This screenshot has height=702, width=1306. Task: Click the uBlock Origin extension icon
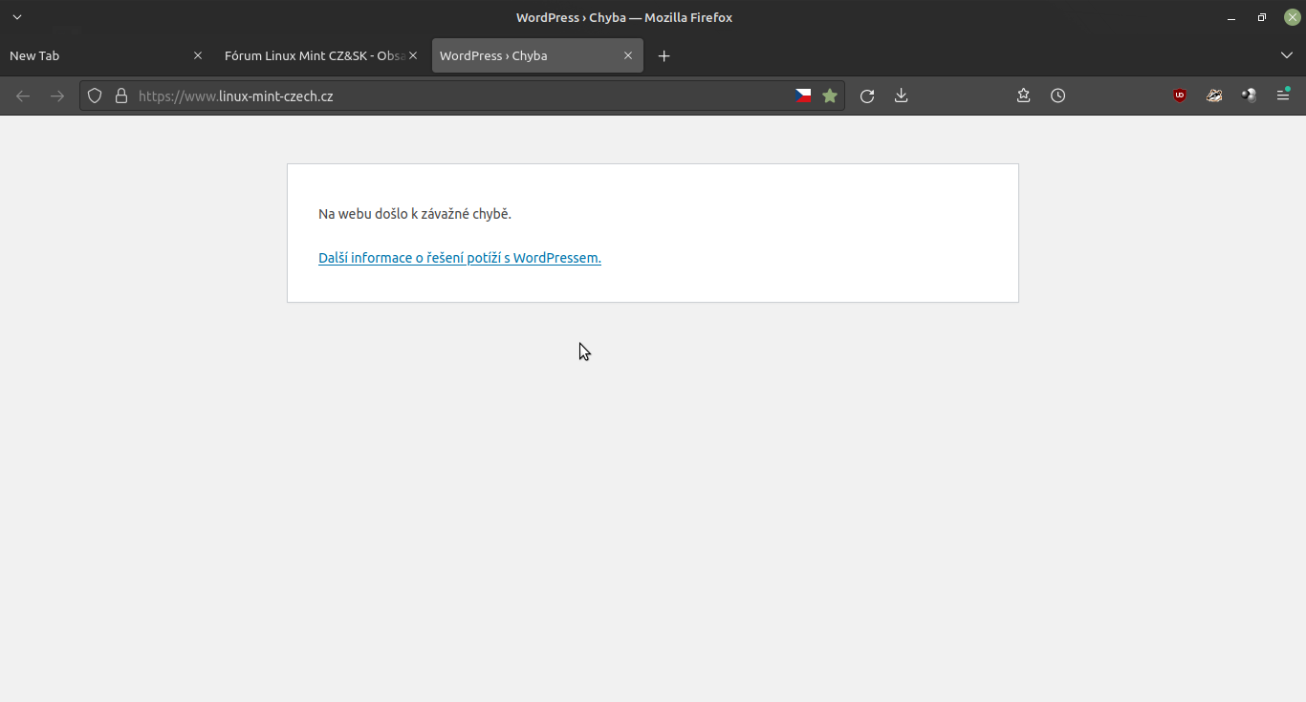(x=1180, y=96)
